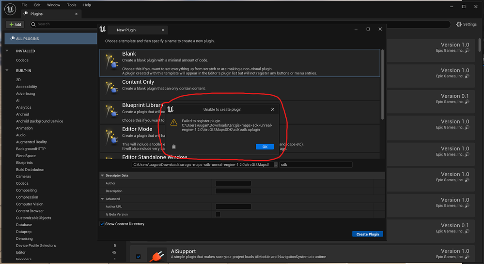Click the Blank template wand icon
The width and height of the screenshot is (484, 264).
tap(111, 61)
